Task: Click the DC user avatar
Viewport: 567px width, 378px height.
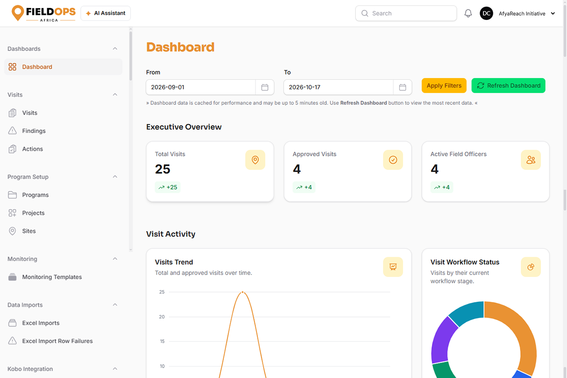Action: (x=487, y=14)
